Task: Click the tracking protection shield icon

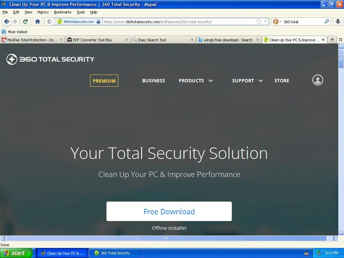Action: (x=49, y=21)
